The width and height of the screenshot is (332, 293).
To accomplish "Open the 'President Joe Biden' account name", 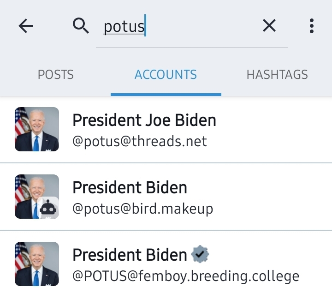I will (x=144, y=120).
